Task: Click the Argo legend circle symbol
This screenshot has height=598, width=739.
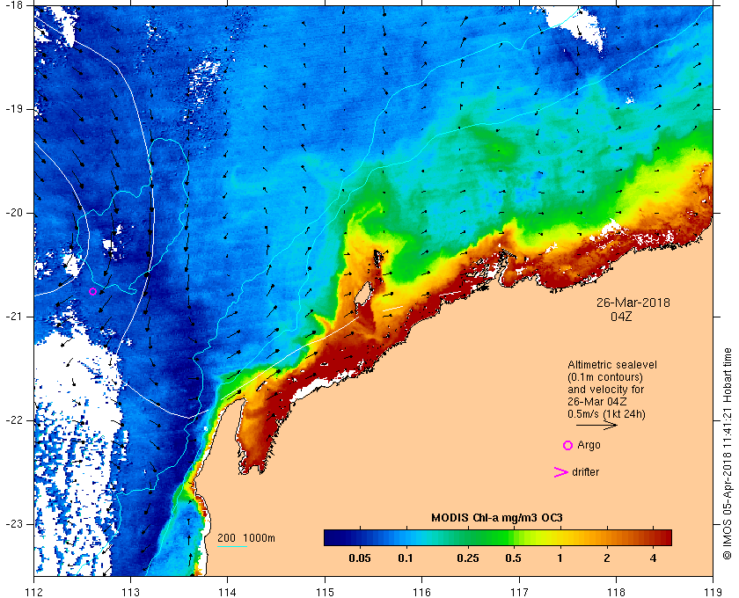Action: 568,445
